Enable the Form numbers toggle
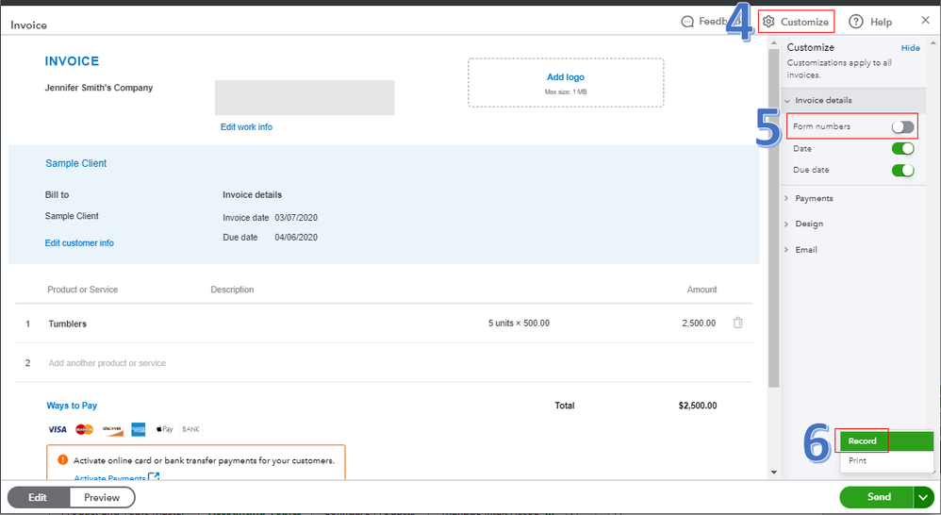This screenshot has height=515, width=941. (x=902, y=127)
